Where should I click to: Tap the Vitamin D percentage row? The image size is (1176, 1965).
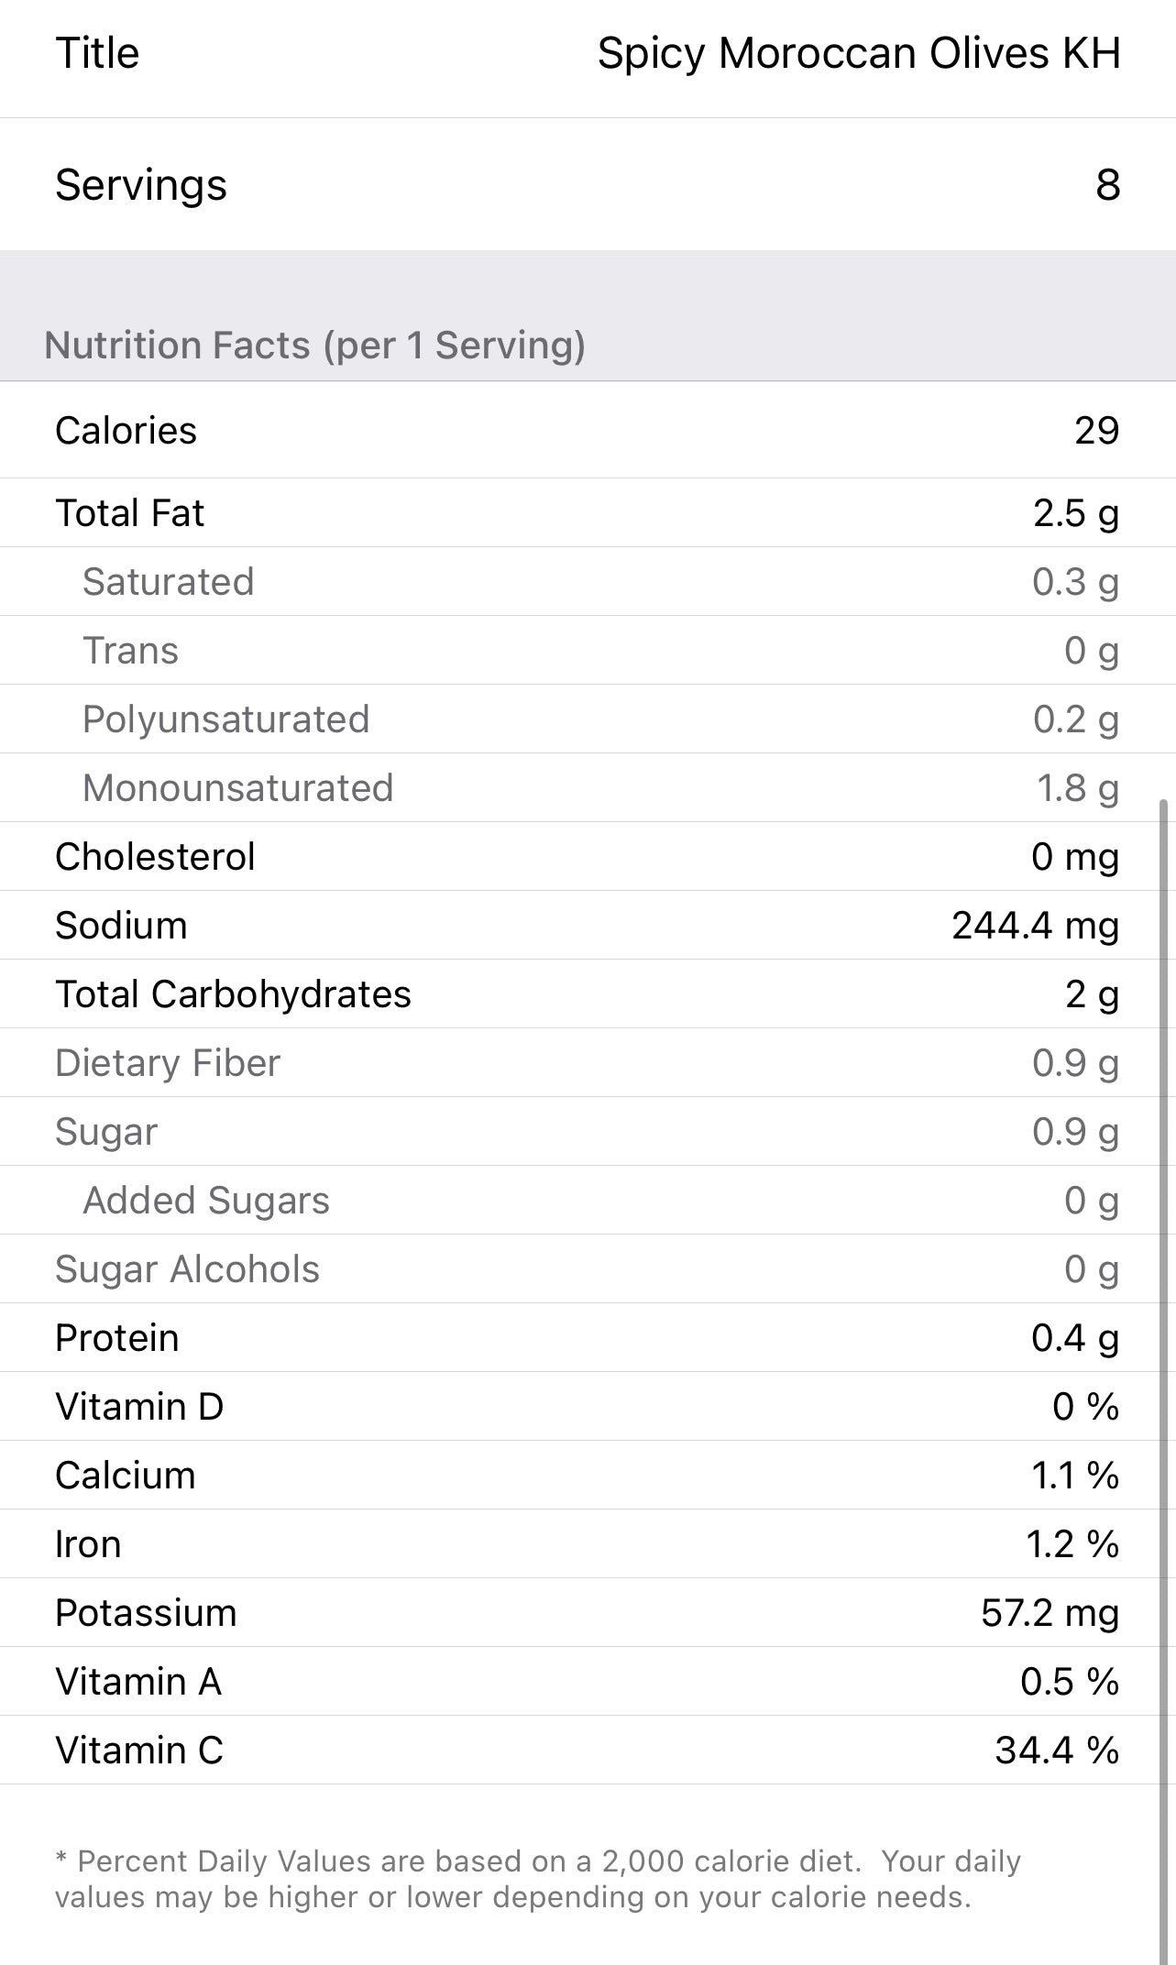tap(587, 1407)
